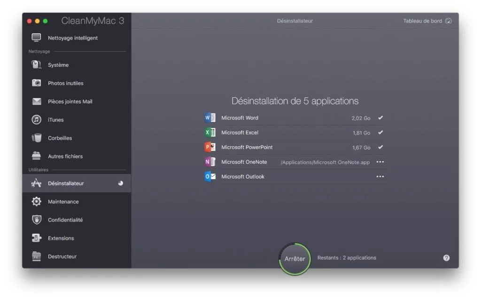Click the Pièces jointes Mail envelope icon

37,101
